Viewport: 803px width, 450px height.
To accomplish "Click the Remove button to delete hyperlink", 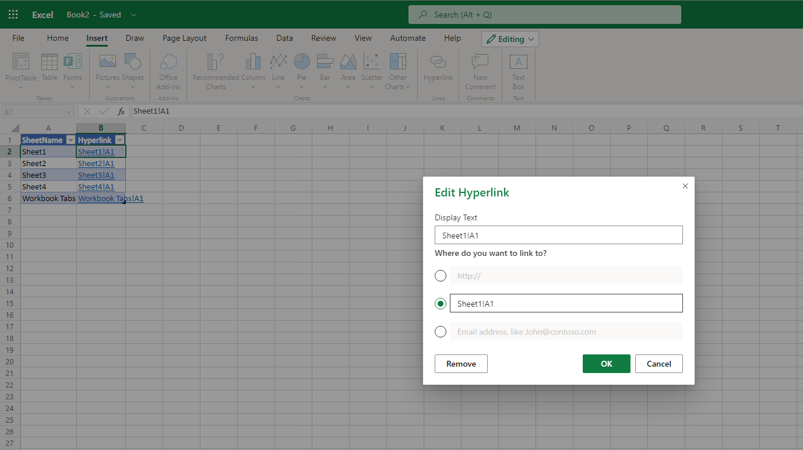I will pos(461,364).
